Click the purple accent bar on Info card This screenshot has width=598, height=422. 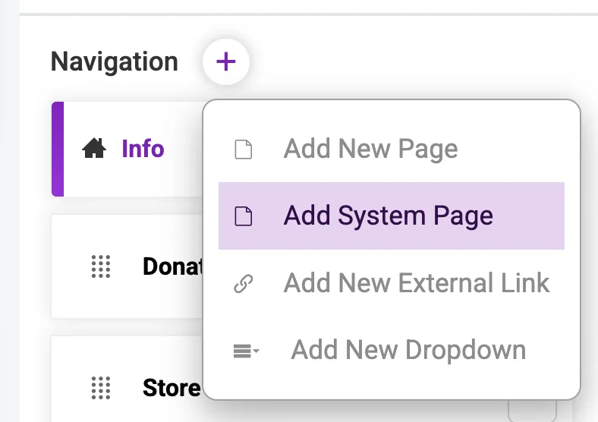[57, 149]
